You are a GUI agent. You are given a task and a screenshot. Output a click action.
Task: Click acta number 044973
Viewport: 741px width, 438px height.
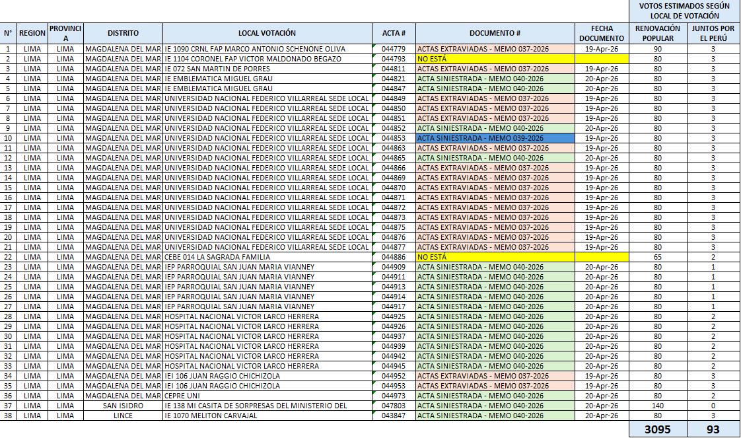[394, 396]
